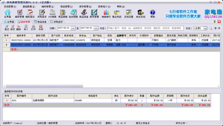Open the 报表统计 menu
The image size is (223, 126).
click(104, 6)
